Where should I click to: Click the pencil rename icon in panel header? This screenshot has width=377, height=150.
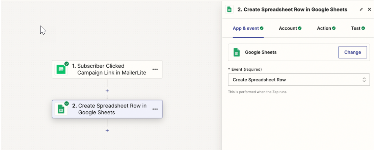click(361, 9)
